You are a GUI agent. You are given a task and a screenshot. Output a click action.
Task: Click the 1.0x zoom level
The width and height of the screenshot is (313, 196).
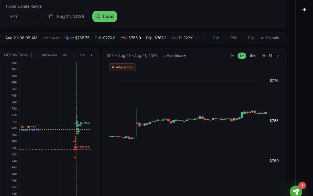pyautogui.click(x=83, y=55)
